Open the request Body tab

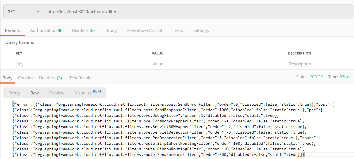point(112,30)
